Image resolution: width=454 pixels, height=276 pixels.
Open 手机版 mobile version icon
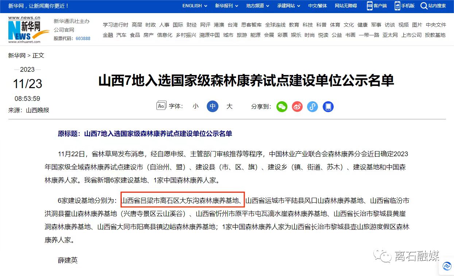click(x=397, y=6)
